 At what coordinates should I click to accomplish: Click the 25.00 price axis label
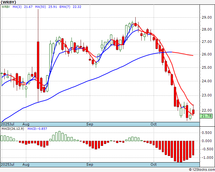coord(207,67)
